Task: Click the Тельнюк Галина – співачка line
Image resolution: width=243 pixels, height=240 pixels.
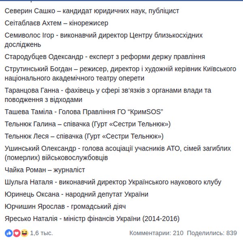Action: tap(87, 124)
